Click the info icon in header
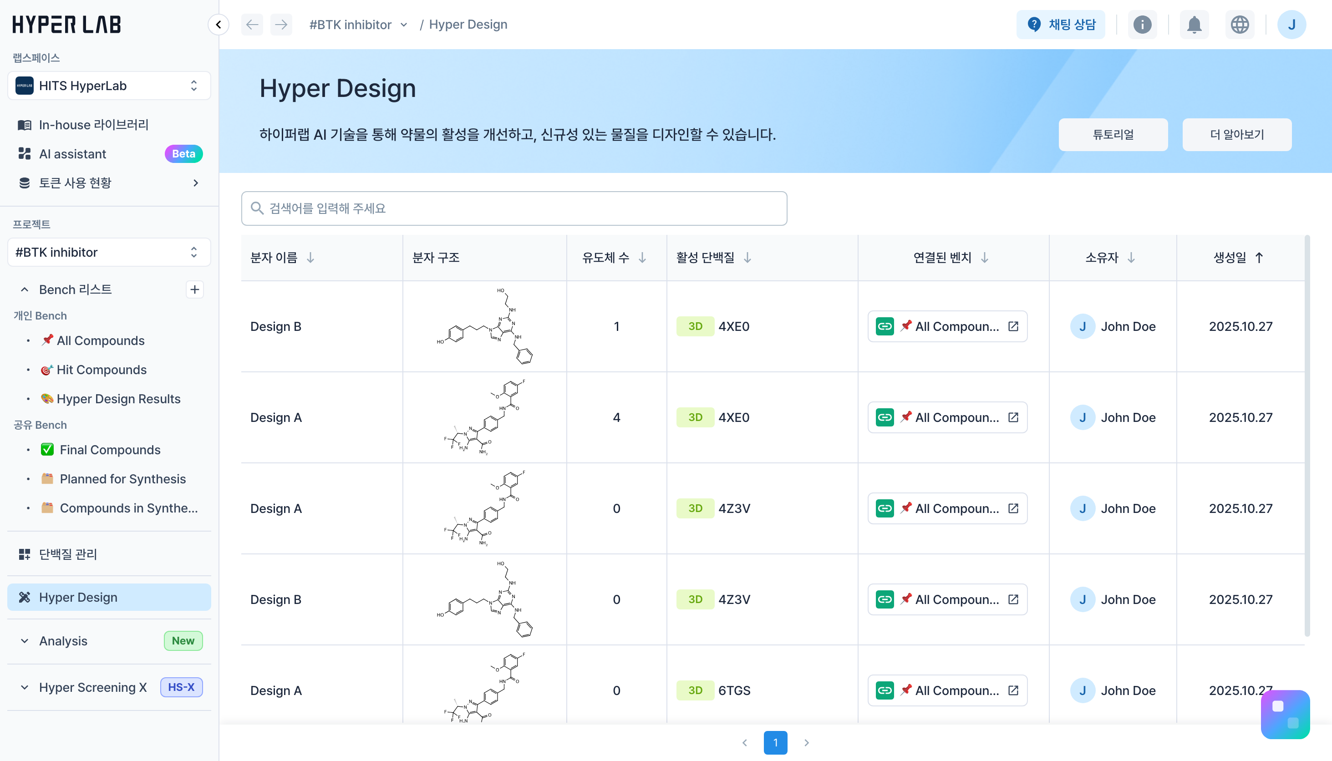Viewport: 1332px width, 761px height. pos(1142,25)
